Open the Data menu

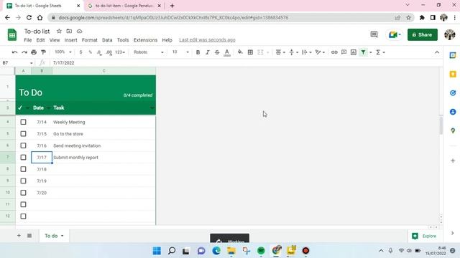[x=107, y=40]
